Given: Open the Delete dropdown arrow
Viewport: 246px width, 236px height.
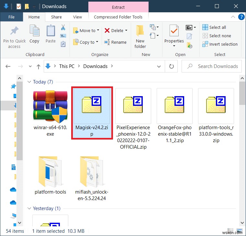Looking at the screenshot, I should (x=126, y=30).
